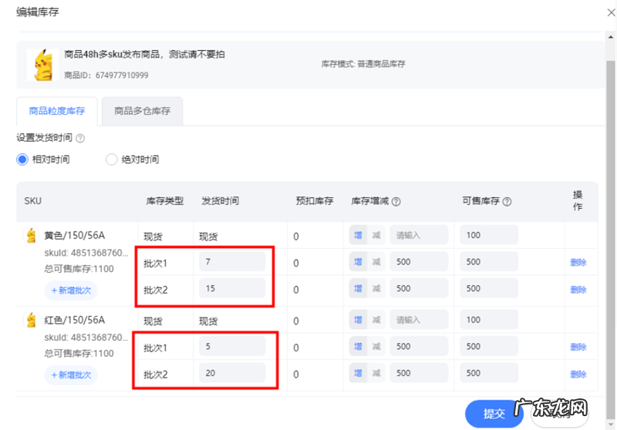The width and height of the screenshot is (617, 430).
Task: Select 增 for 红色/150/56A 现货 row
Action: [x=358, y=320]
